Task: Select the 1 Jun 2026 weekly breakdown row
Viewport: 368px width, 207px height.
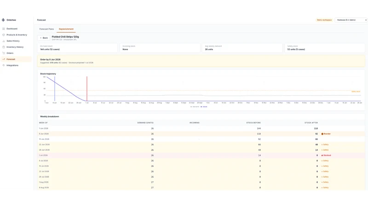Action: point(201,128)
